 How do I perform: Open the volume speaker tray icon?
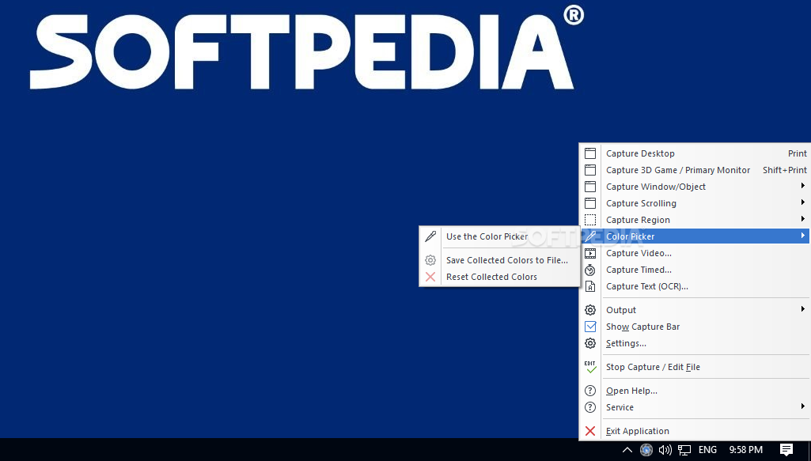tap(665, 450)
